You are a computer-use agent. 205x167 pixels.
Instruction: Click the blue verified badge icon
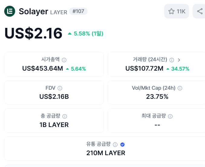[x=122, y=144]
